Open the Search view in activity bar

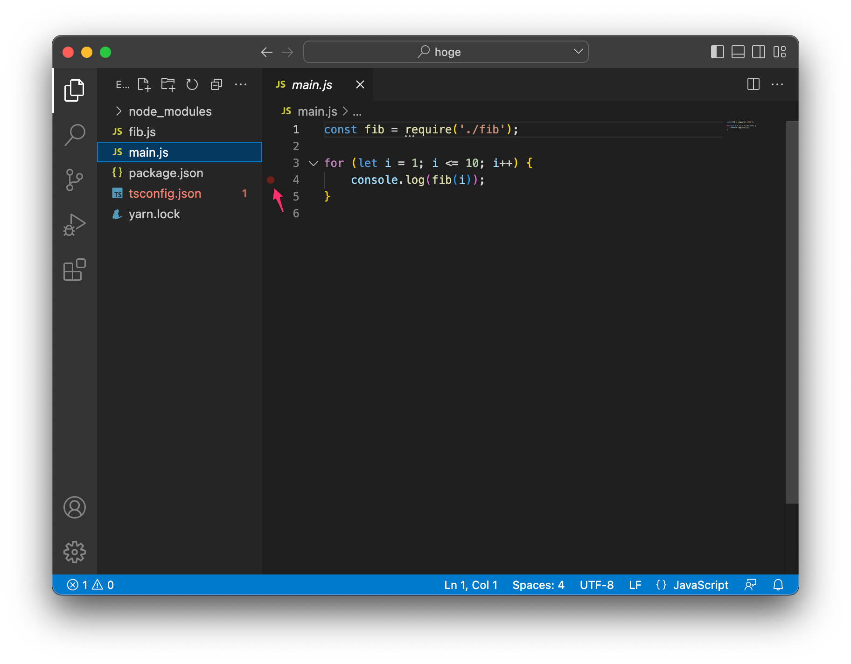click(74, 135)
